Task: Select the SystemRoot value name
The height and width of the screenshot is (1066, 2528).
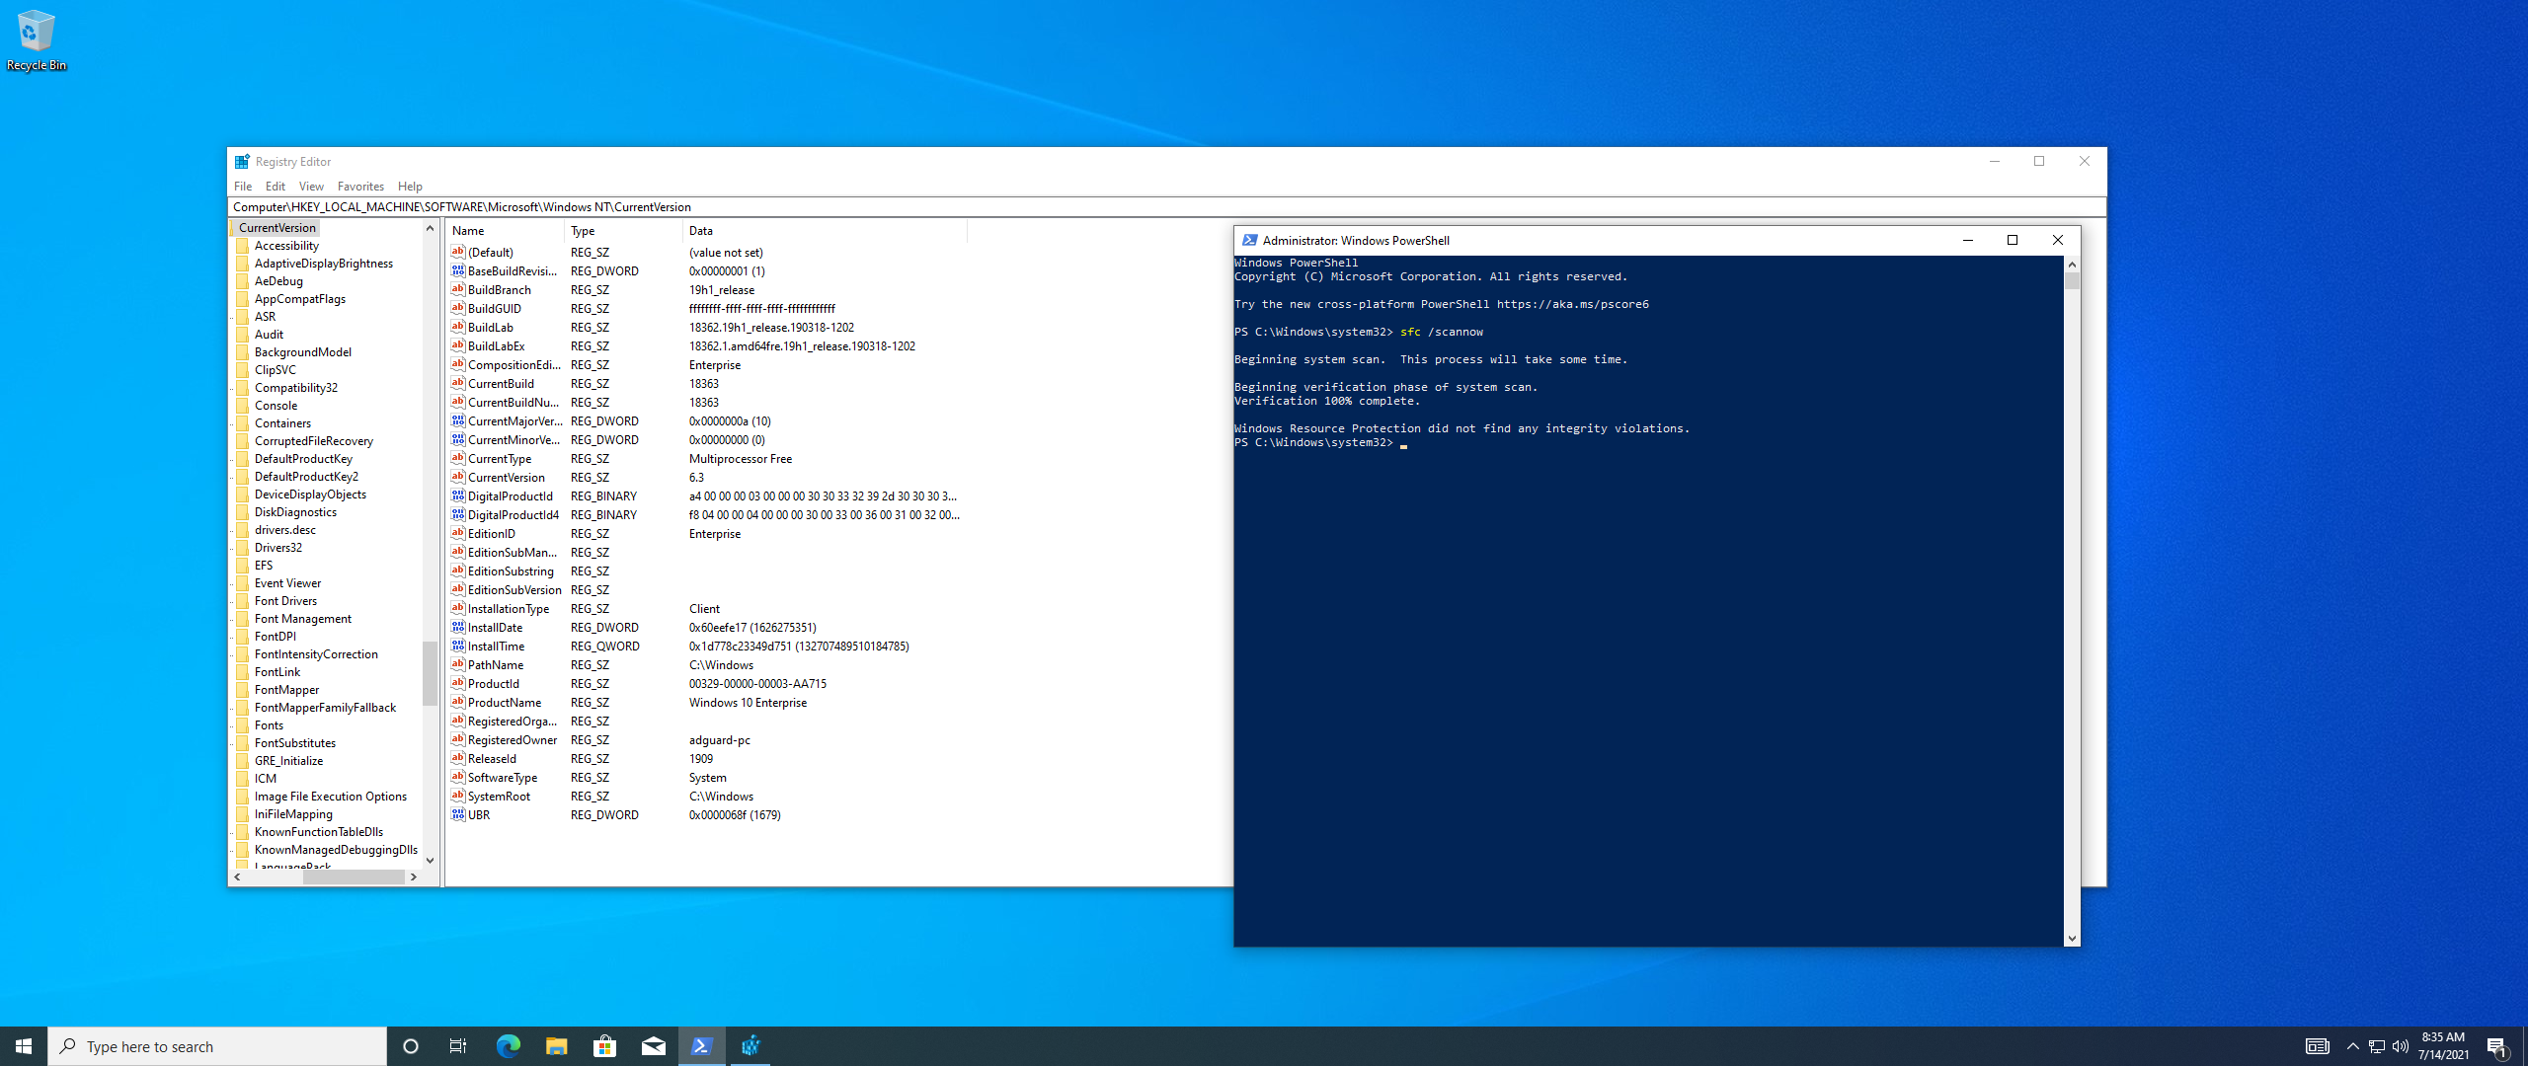Action: tap(499, 797)
